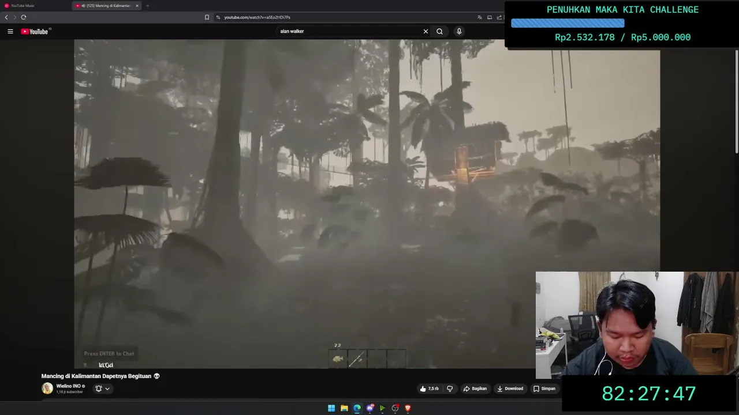Click the 1,18 jt subscriber count

tap(69, 392)
